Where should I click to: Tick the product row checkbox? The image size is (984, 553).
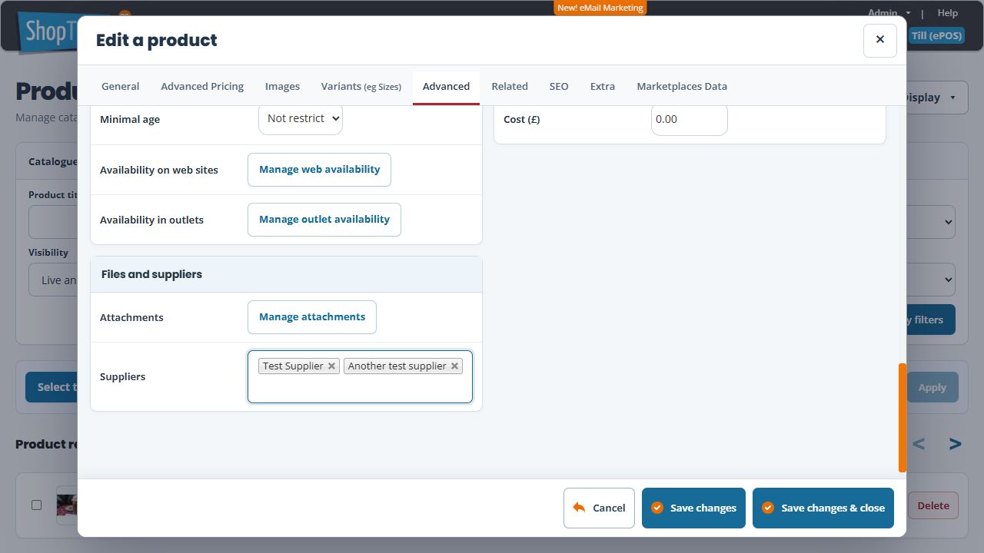point(36,505)
